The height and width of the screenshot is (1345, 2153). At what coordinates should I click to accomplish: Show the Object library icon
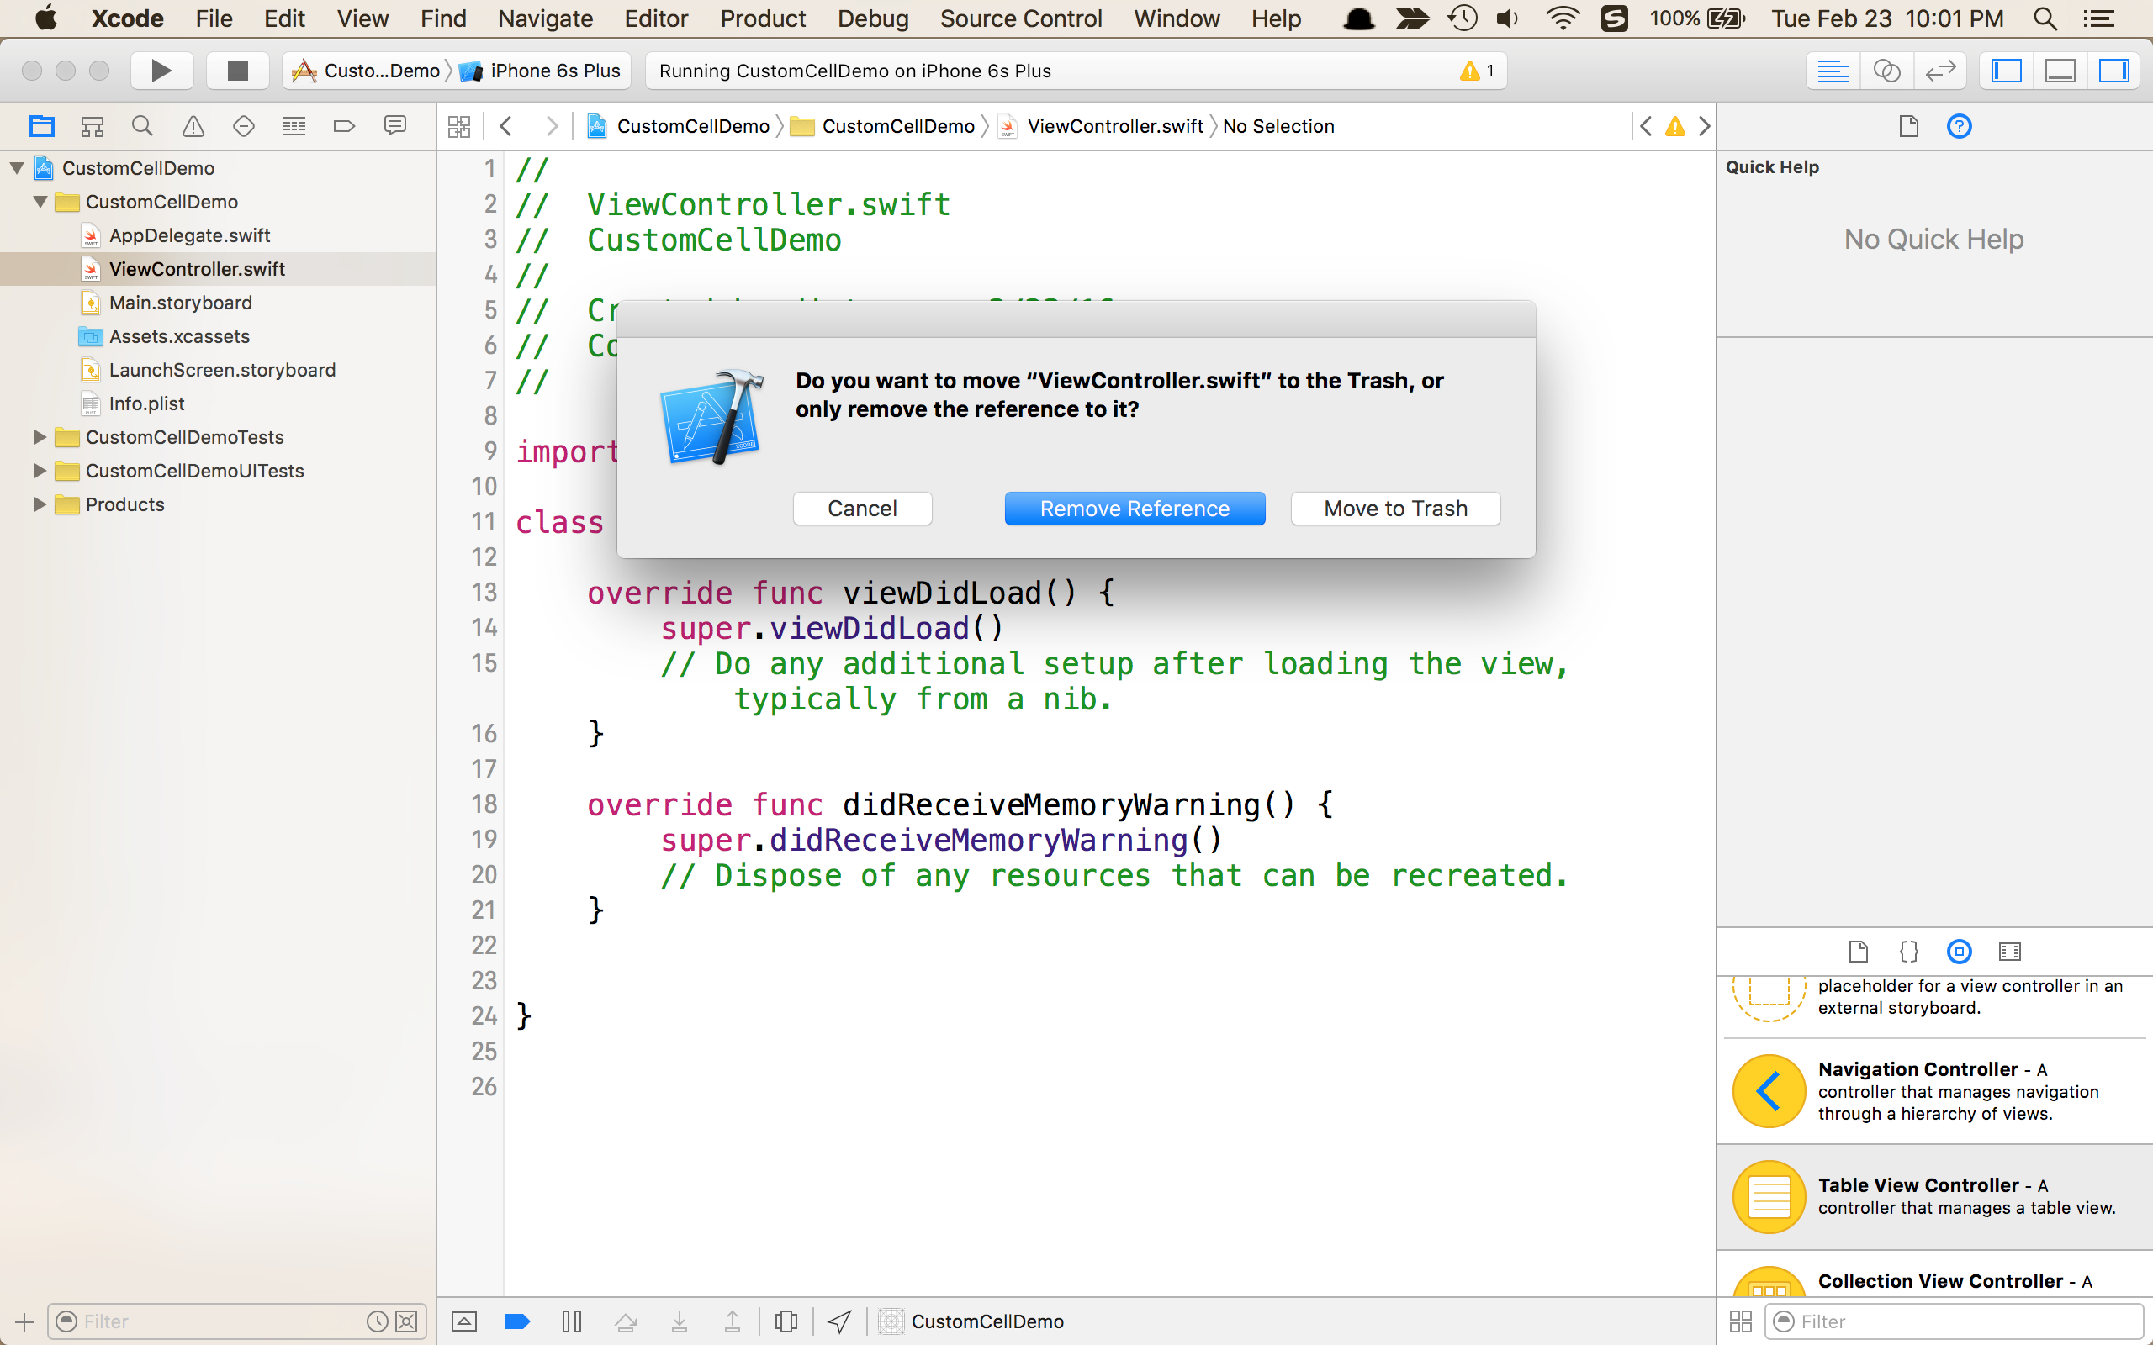pyautogui.click(x=1959, y=951)
